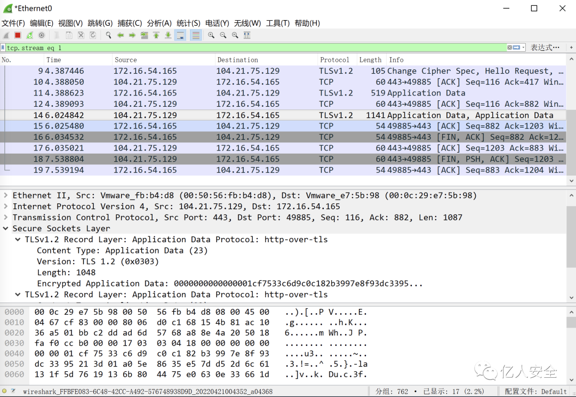
Task: Click the filter bookmark icon
Action: 3,48
